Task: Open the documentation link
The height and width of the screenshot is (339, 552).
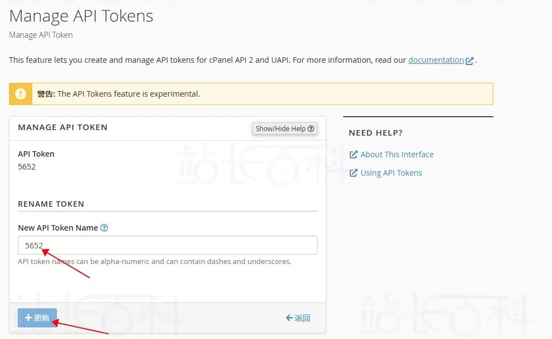Action: (436, 60)
